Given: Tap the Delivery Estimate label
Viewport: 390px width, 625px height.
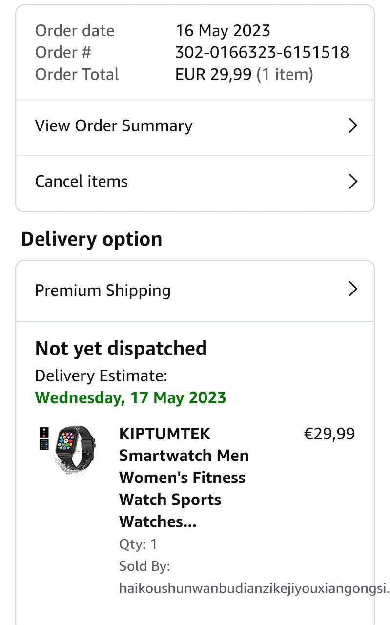Looking at the screenshot, I should click(x=101, y=376).
